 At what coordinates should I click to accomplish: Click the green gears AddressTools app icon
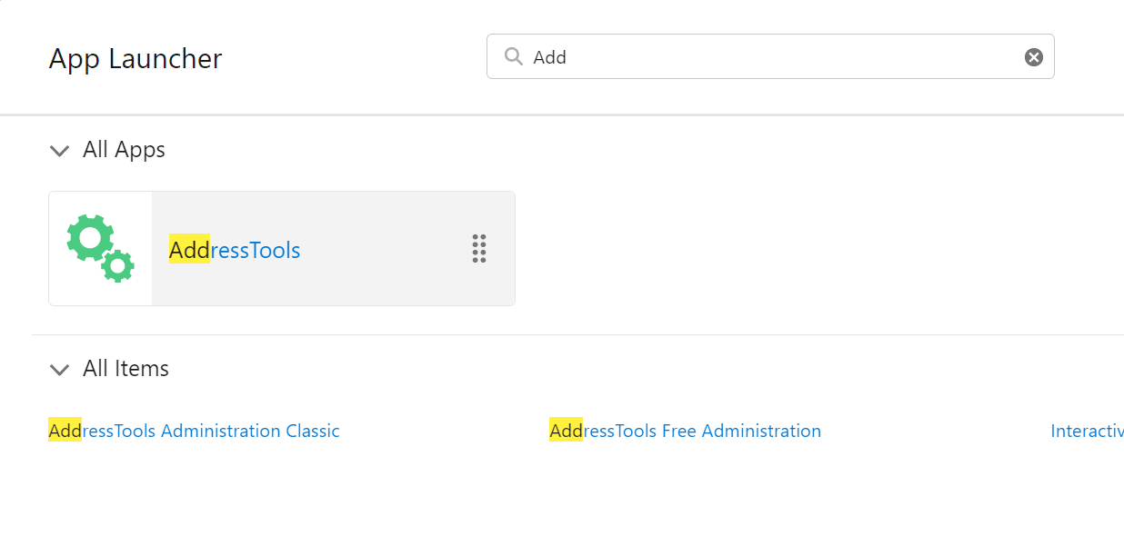pos(100,248)
